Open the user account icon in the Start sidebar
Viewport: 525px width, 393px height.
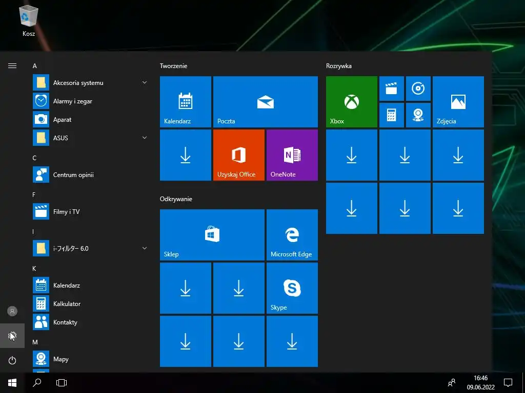[x=12, y=311]
